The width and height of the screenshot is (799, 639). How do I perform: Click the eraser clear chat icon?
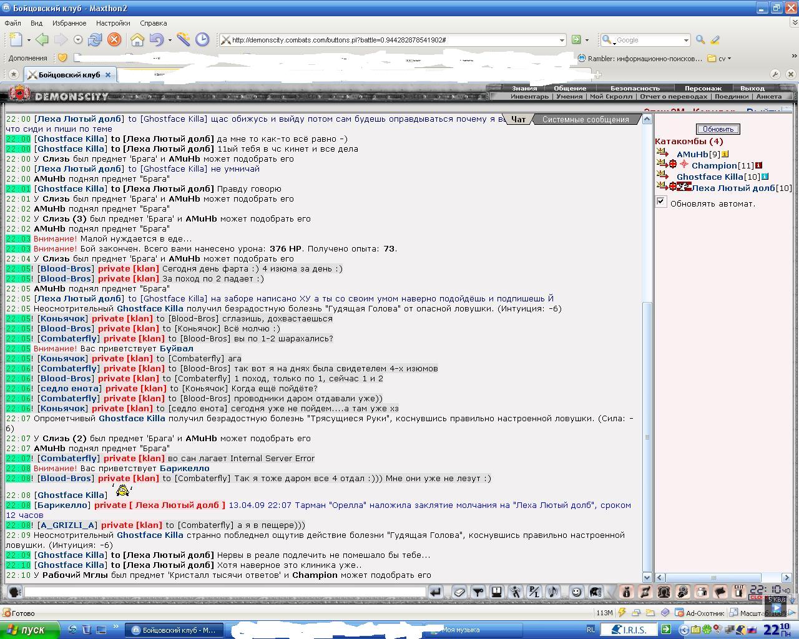coord(459,592)
